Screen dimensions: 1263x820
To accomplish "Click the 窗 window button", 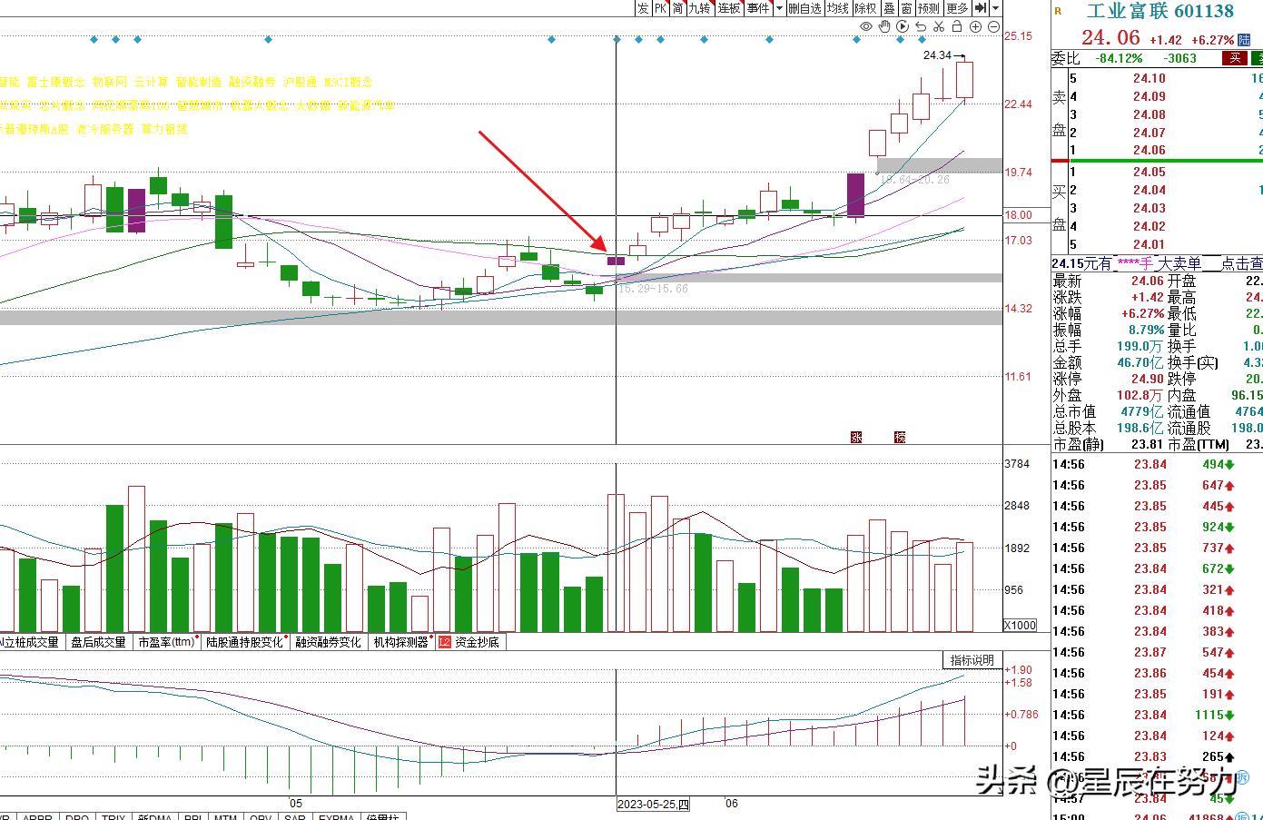I will pos(906,8).
